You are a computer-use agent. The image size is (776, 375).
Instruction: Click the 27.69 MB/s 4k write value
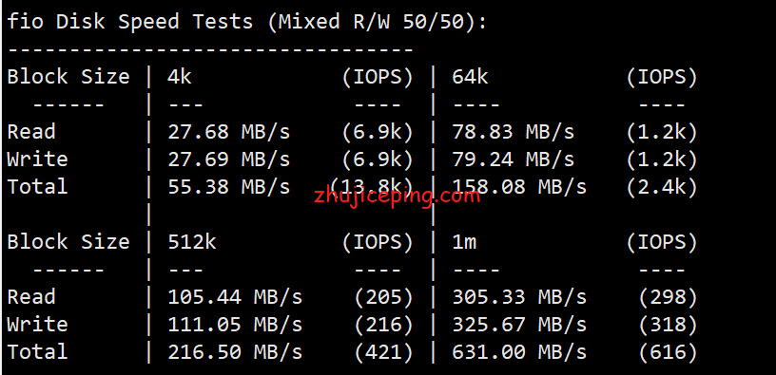(228, 159)
